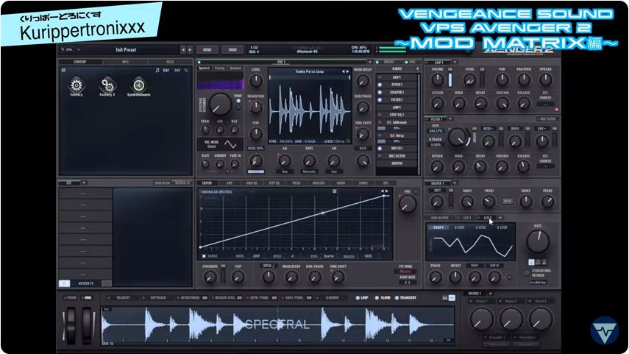Select the note sync icon under LFO RATE
The height and width of the screenshot is (354, 629).
(531, 262)
